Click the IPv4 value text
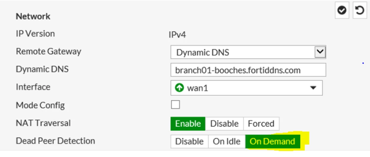Image resolution: width=370 pixels, height=157 pixels. pos(177,35)
